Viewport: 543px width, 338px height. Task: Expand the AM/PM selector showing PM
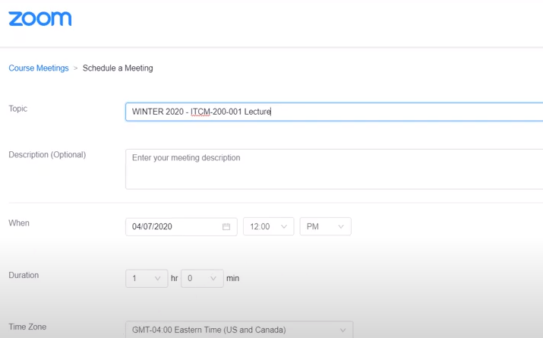coord(326,226)
